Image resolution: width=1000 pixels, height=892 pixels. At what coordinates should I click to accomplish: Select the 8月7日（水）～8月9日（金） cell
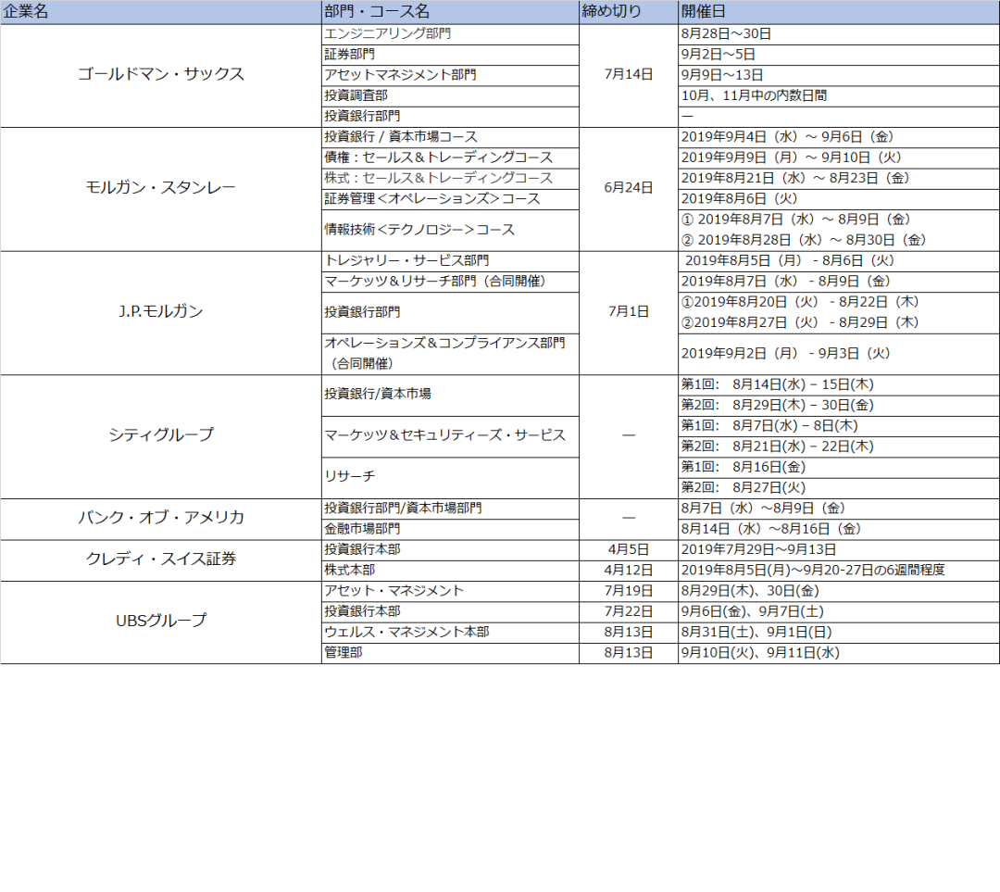(839, 509)
